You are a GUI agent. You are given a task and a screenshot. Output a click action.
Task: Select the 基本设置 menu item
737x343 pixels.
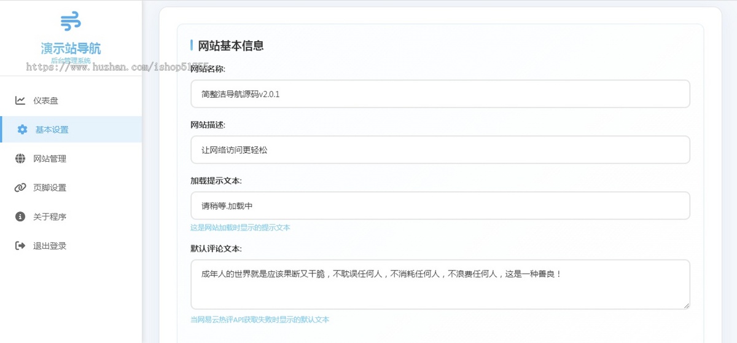coord(71,129)
